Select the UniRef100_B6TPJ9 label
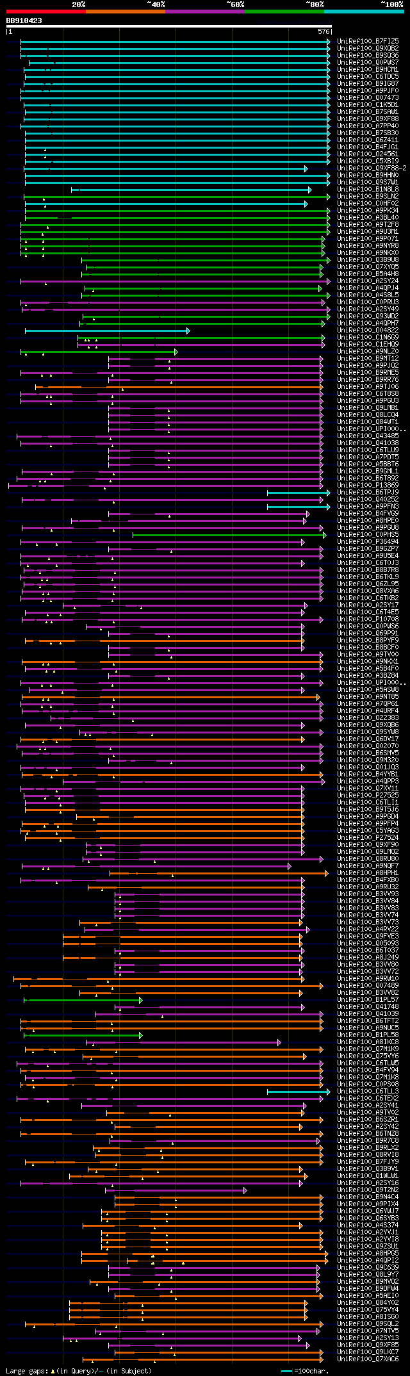Viewport: 410px width, 1376px height. click(368, 492)
